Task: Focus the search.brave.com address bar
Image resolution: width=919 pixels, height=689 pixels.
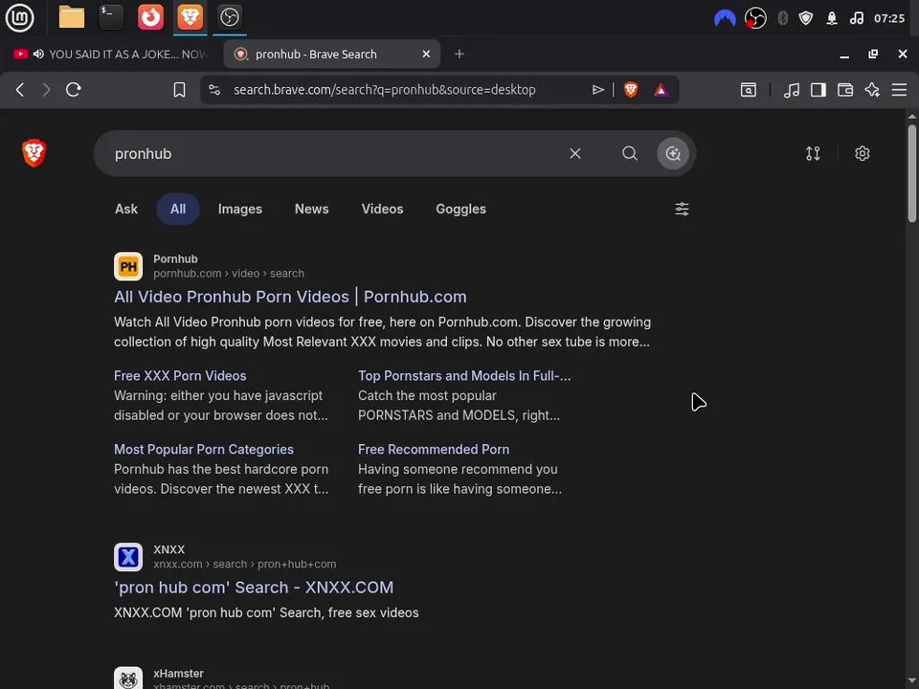Action: [385, 90]
